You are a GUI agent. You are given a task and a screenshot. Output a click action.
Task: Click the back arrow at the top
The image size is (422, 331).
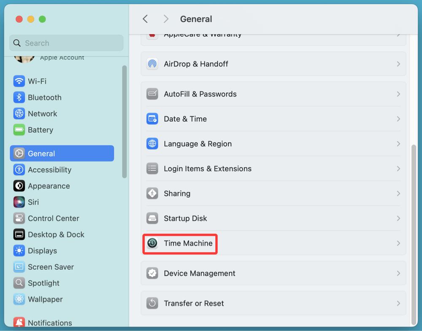pyautogui.click(x=145, y=19)
